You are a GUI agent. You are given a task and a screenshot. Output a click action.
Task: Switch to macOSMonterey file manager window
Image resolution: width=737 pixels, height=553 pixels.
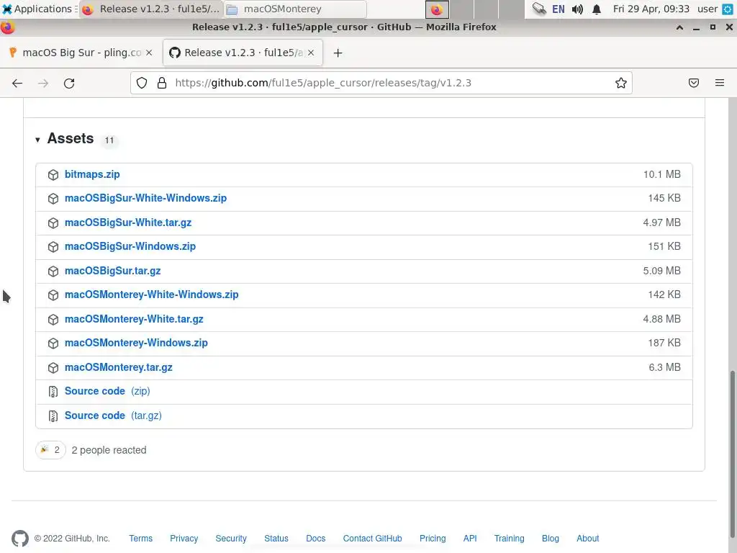(x=295, y=9)
